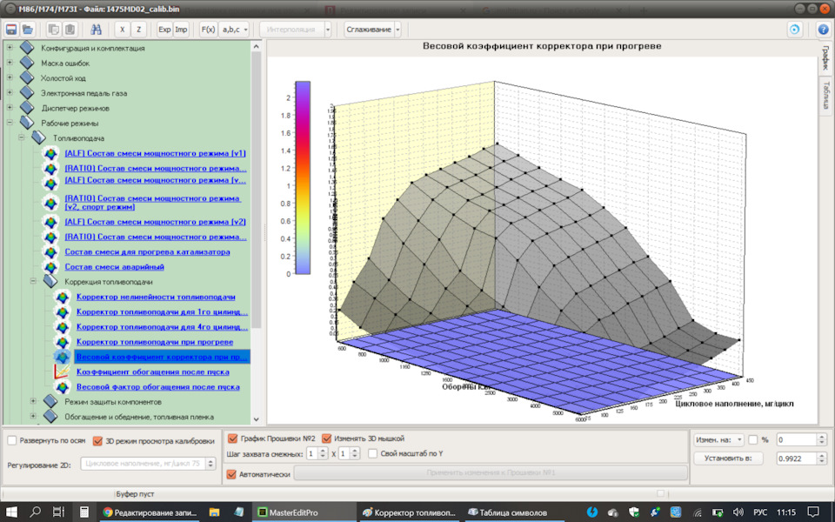Click the icon beside 'Весовой фактор обогащения после пуска'
835x522 pixels.
63,387
